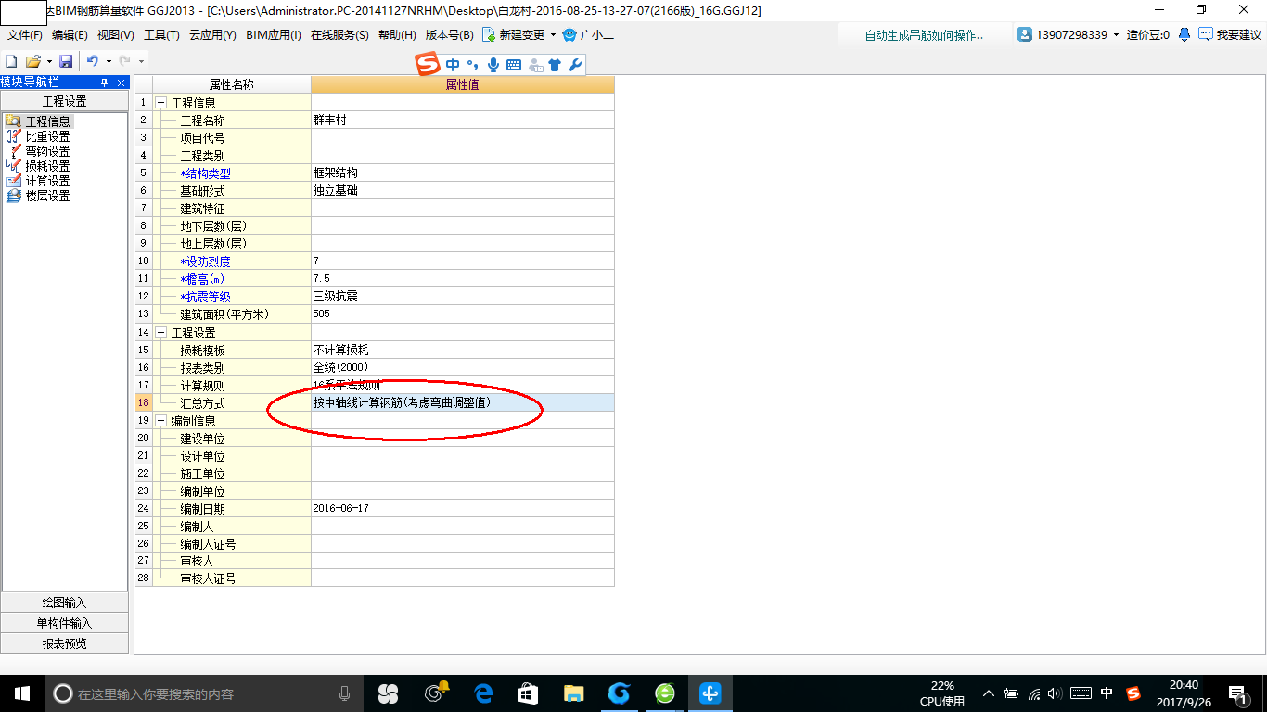Open the Undo history dropdown arrow

click(x=109, y=61)
